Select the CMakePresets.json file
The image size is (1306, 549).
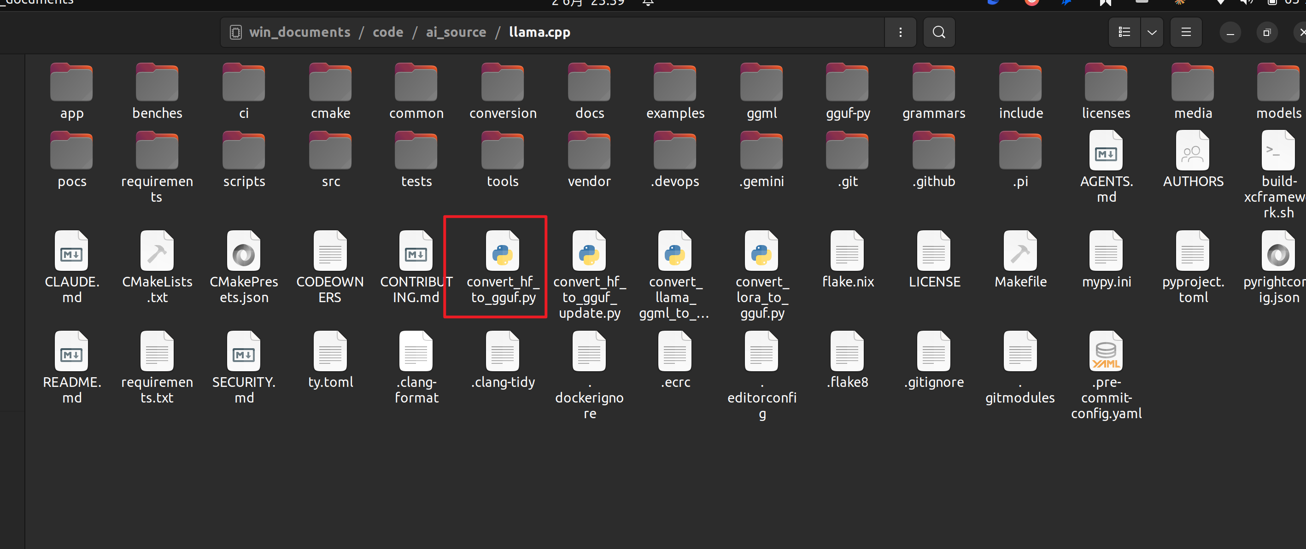[x=244, y=267]
